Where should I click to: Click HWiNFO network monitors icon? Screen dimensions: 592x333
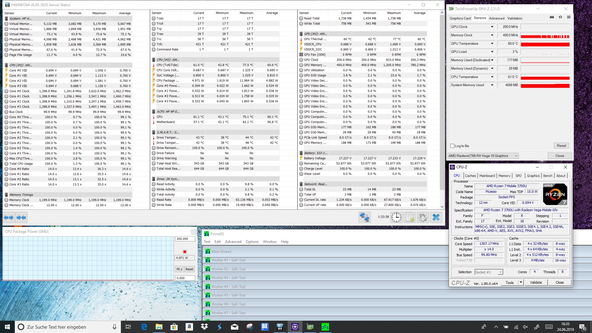[364, 217]
